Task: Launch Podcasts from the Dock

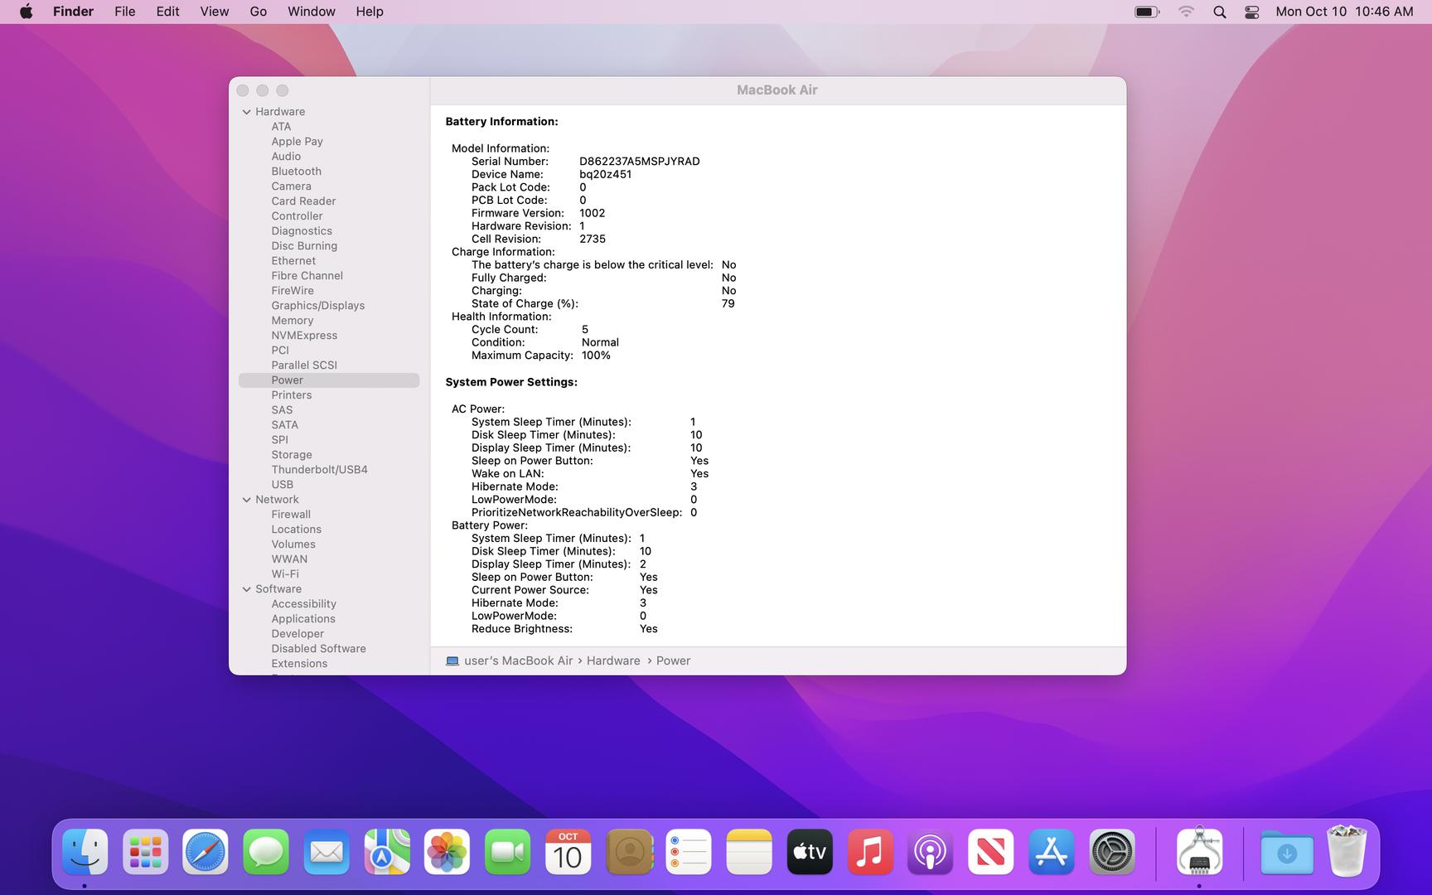Action: click(x=931, y=851)
